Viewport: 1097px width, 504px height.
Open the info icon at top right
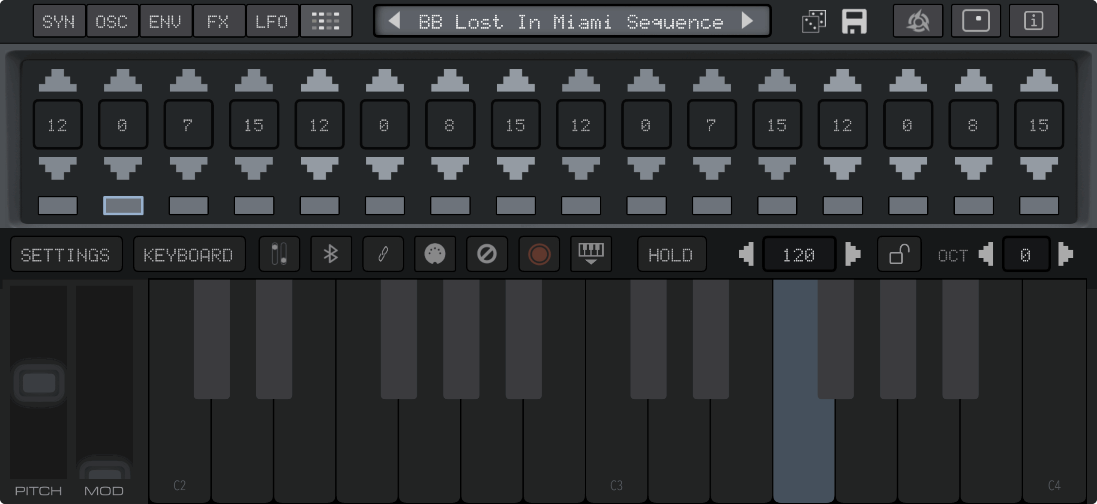point(1034,21)
